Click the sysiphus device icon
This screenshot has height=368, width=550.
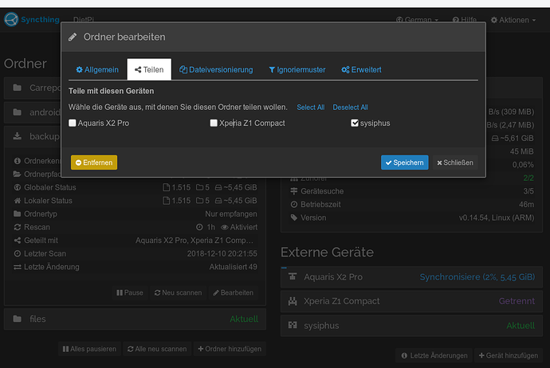pos(293,325)
